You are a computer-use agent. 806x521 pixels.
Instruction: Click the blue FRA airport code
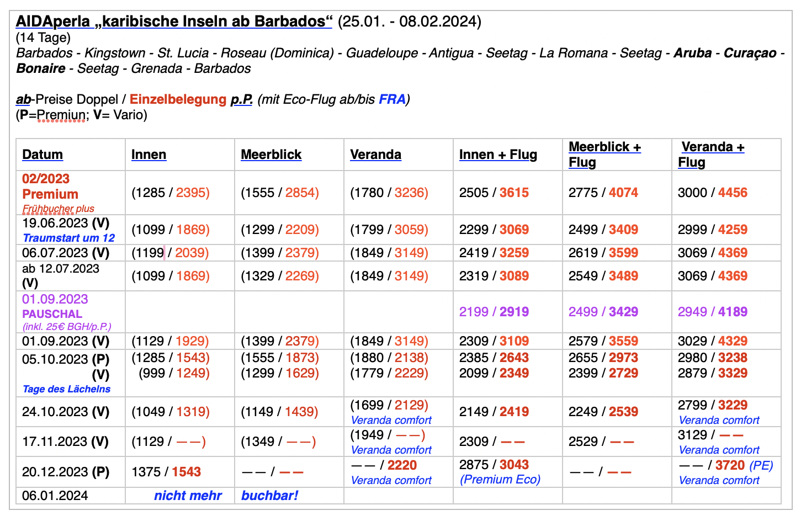392,99
